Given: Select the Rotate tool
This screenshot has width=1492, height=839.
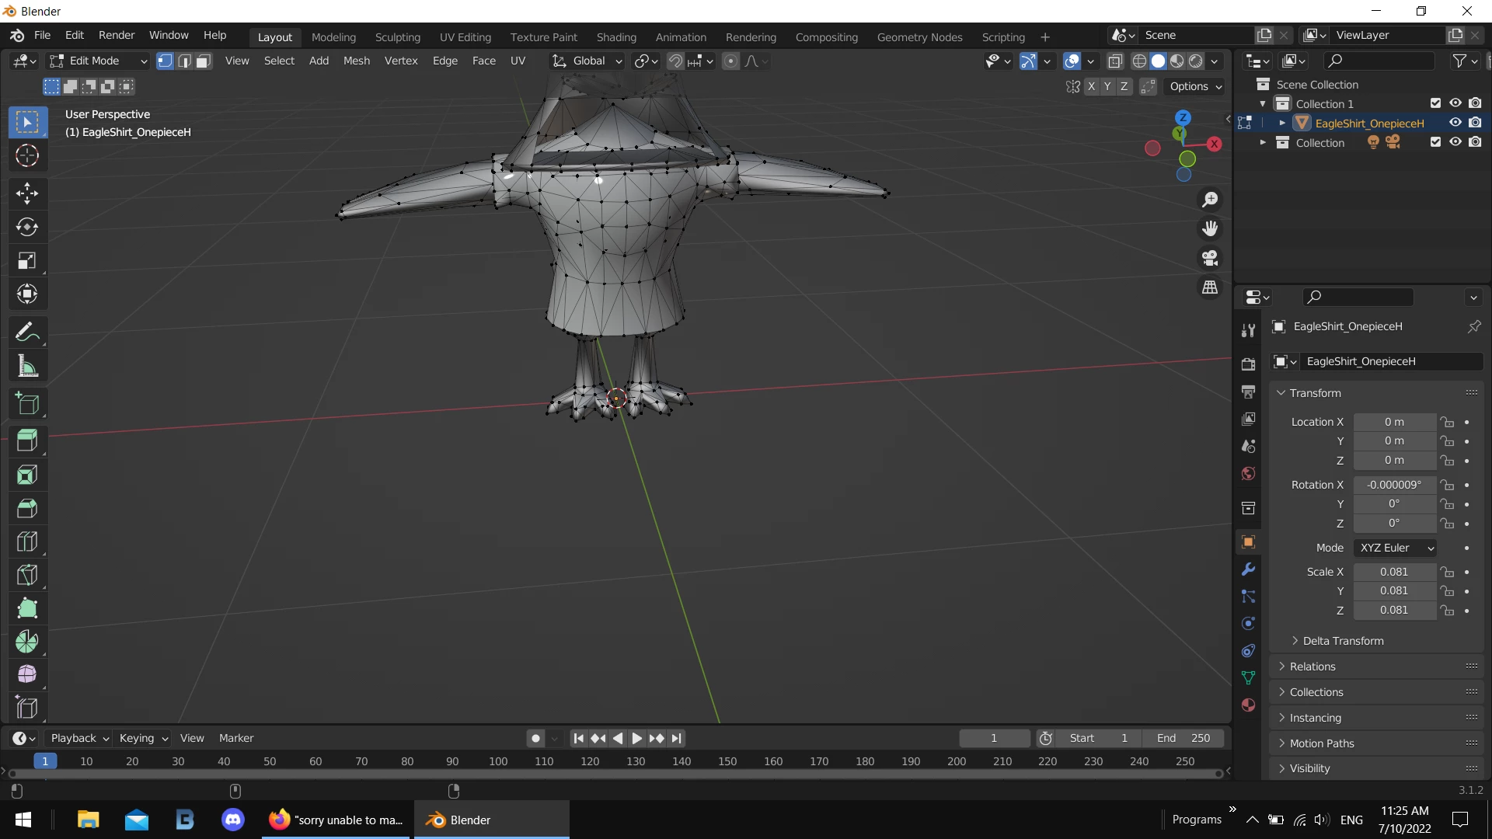Looking at the screenshot, I should [27, 227].
